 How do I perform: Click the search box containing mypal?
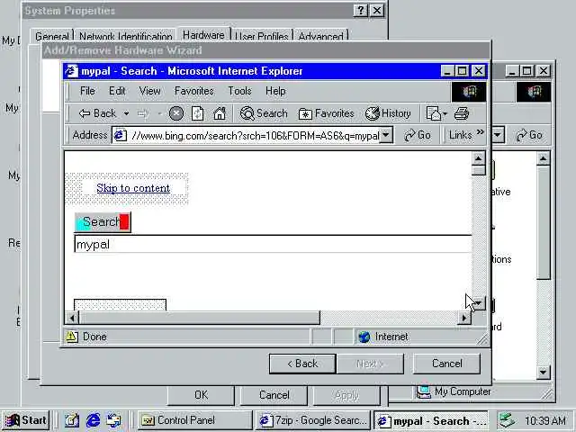click(273, 244)
